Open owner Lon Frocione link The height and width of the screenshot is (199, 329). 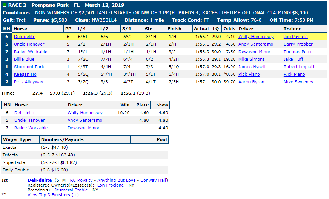111,185
